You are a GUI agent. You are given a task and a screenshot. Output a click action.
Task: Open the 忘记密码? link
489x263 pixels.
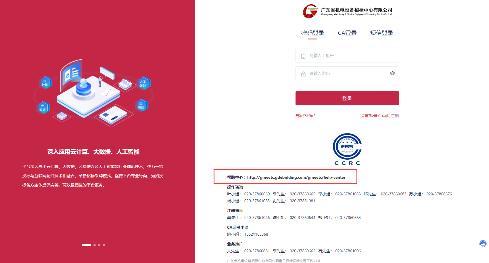[305, 116]
